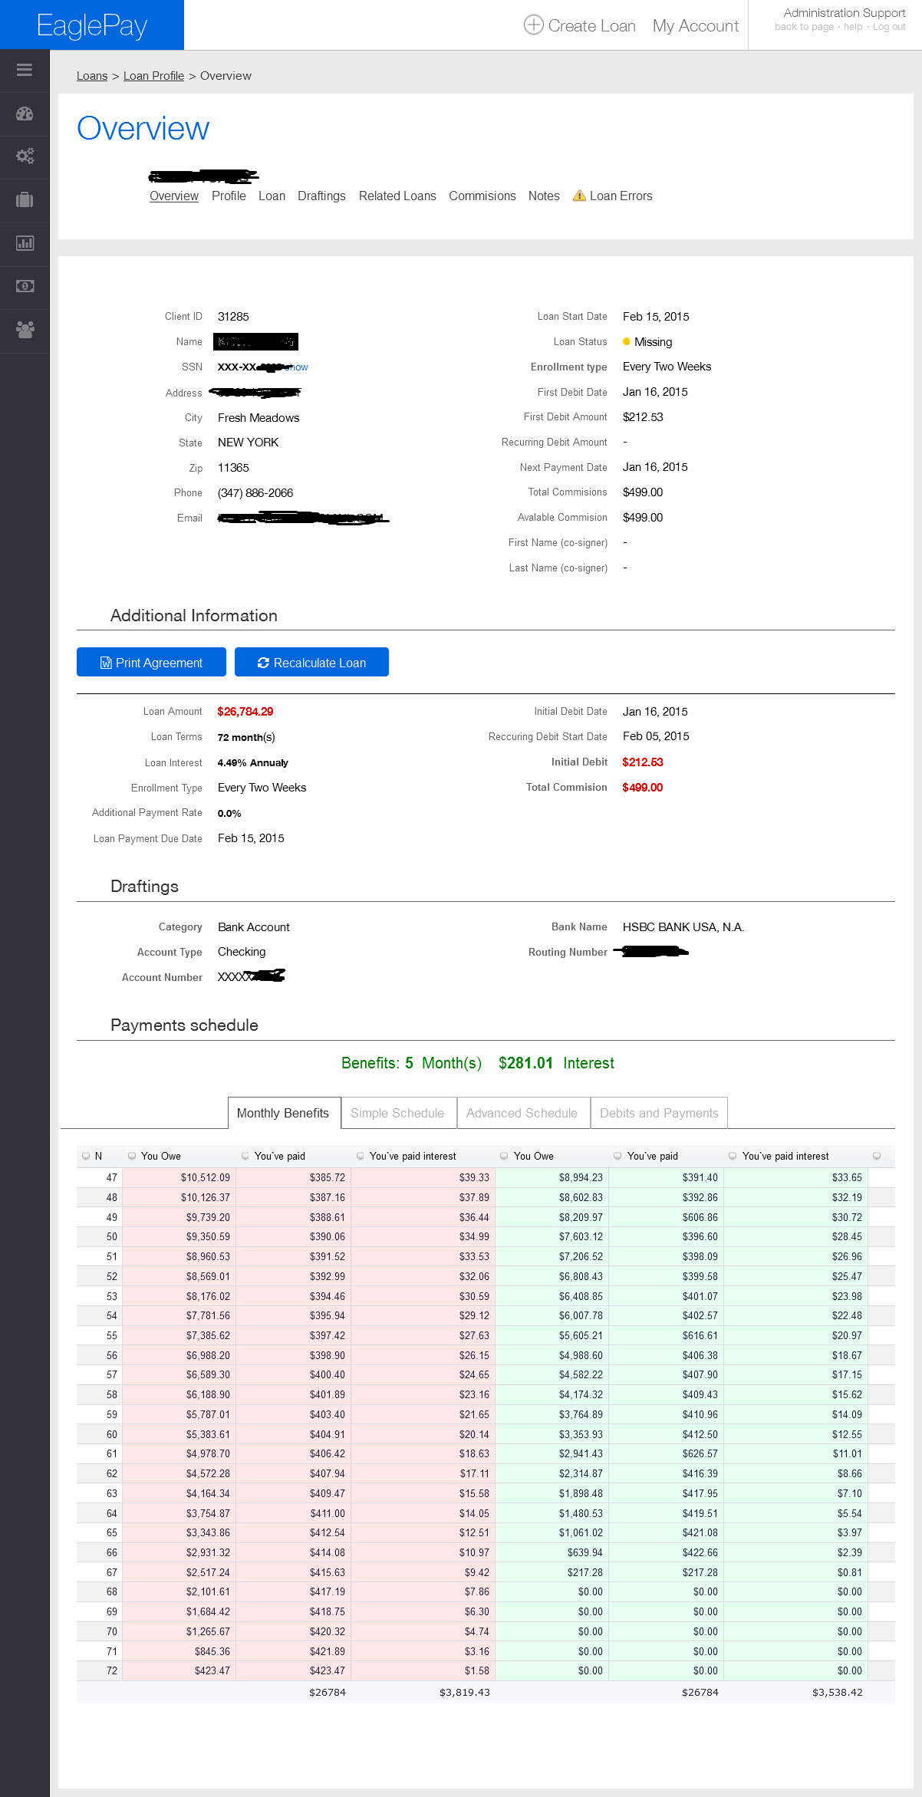Open the users group sidebar icon
This screenshot has height=1797, width=922.
(x=25, y=331)
